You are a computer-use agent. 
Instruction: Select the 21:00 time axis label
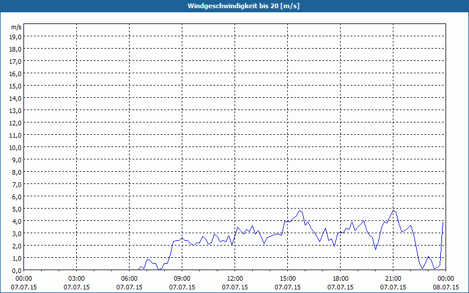click(393, 279)
